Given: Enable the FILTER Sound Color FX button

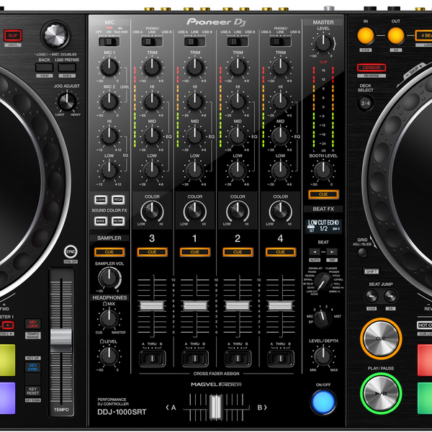Looking at the screenshot, I should (x=118, y=221).
